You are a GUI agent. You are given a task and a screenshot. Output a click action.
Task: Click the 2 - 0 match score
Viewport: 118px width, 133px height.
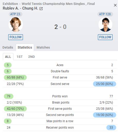(x=60, y=27)
